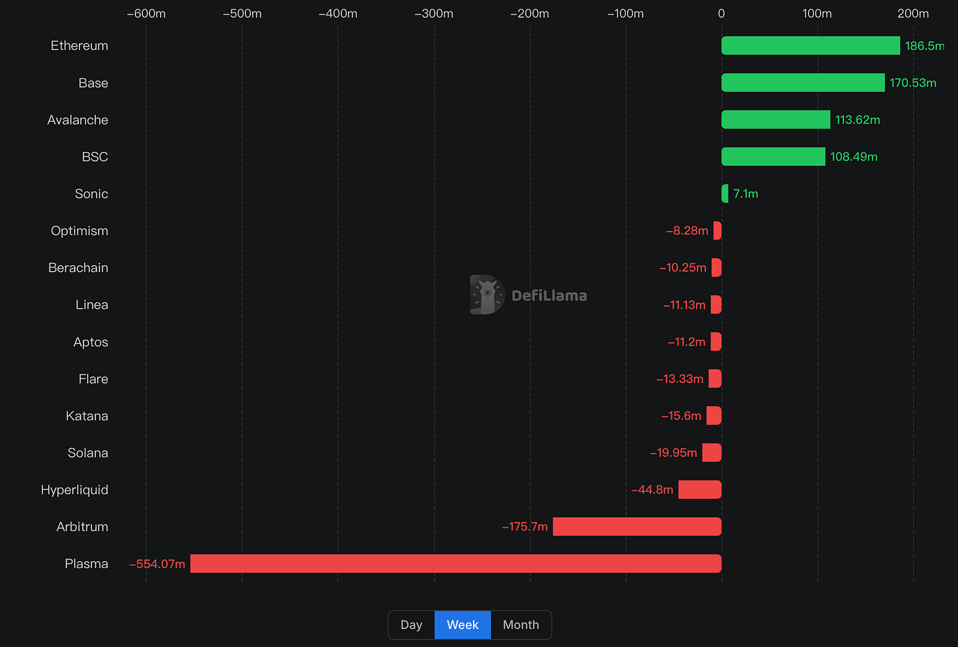958x647 pixels.
Task: Click the Sonic chain label
Action: 91,194
